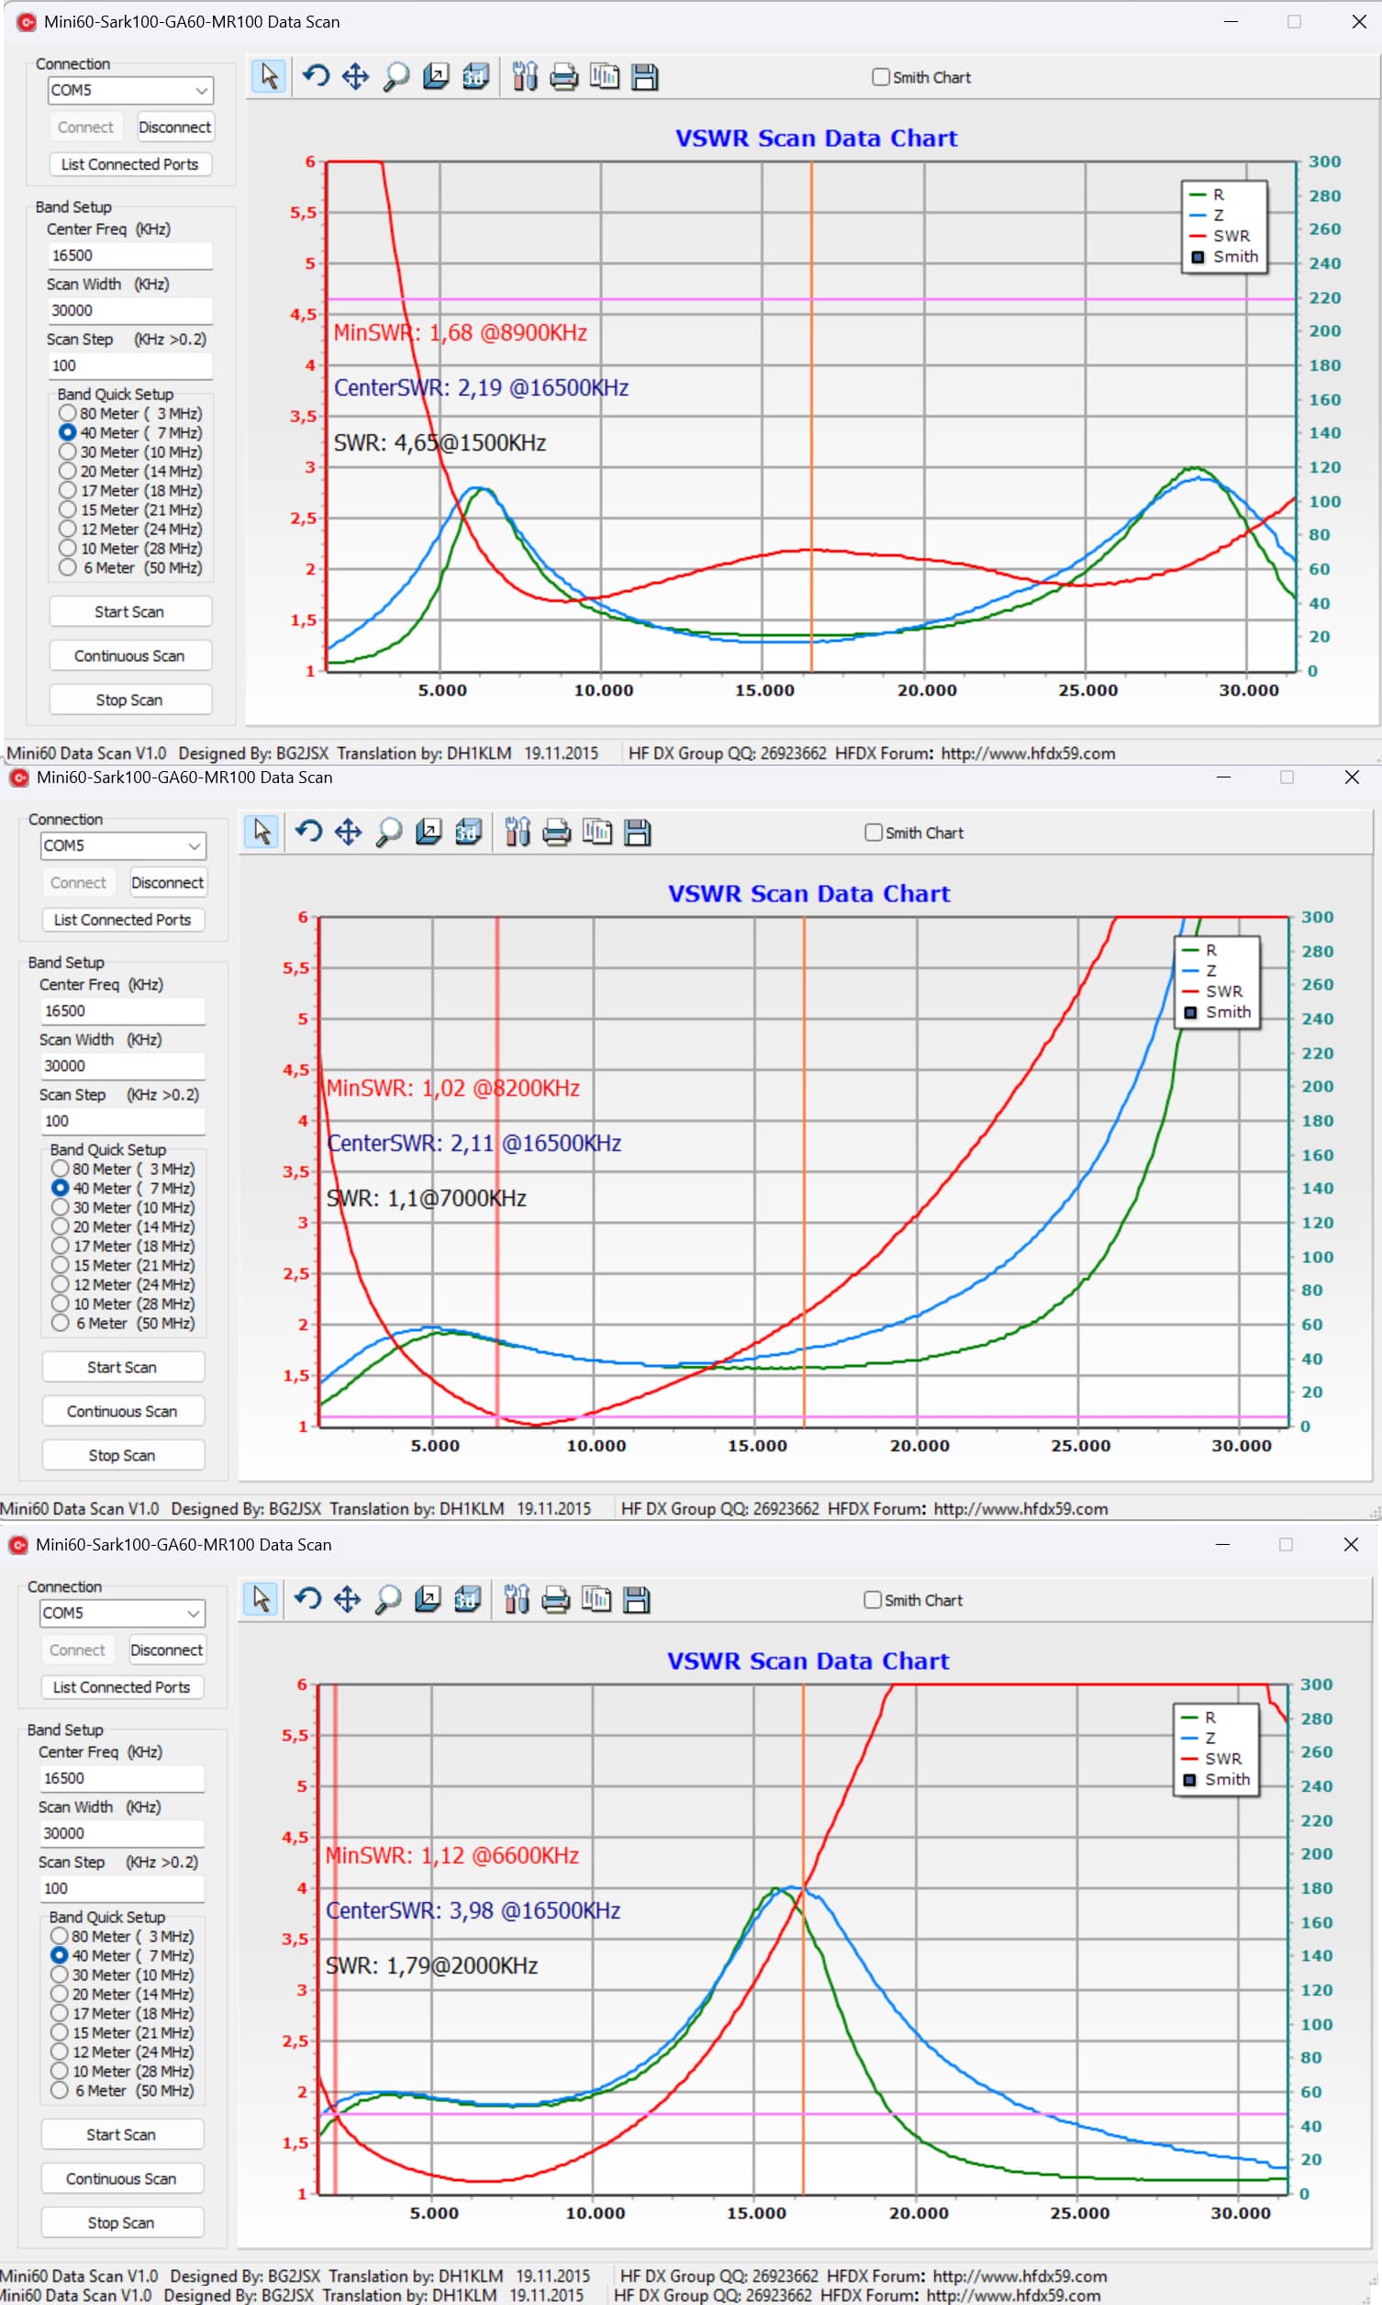The height and width of the screenshot is (2305, 1382).
Task: Select 20 Meter band in top window
Action: 68,471
